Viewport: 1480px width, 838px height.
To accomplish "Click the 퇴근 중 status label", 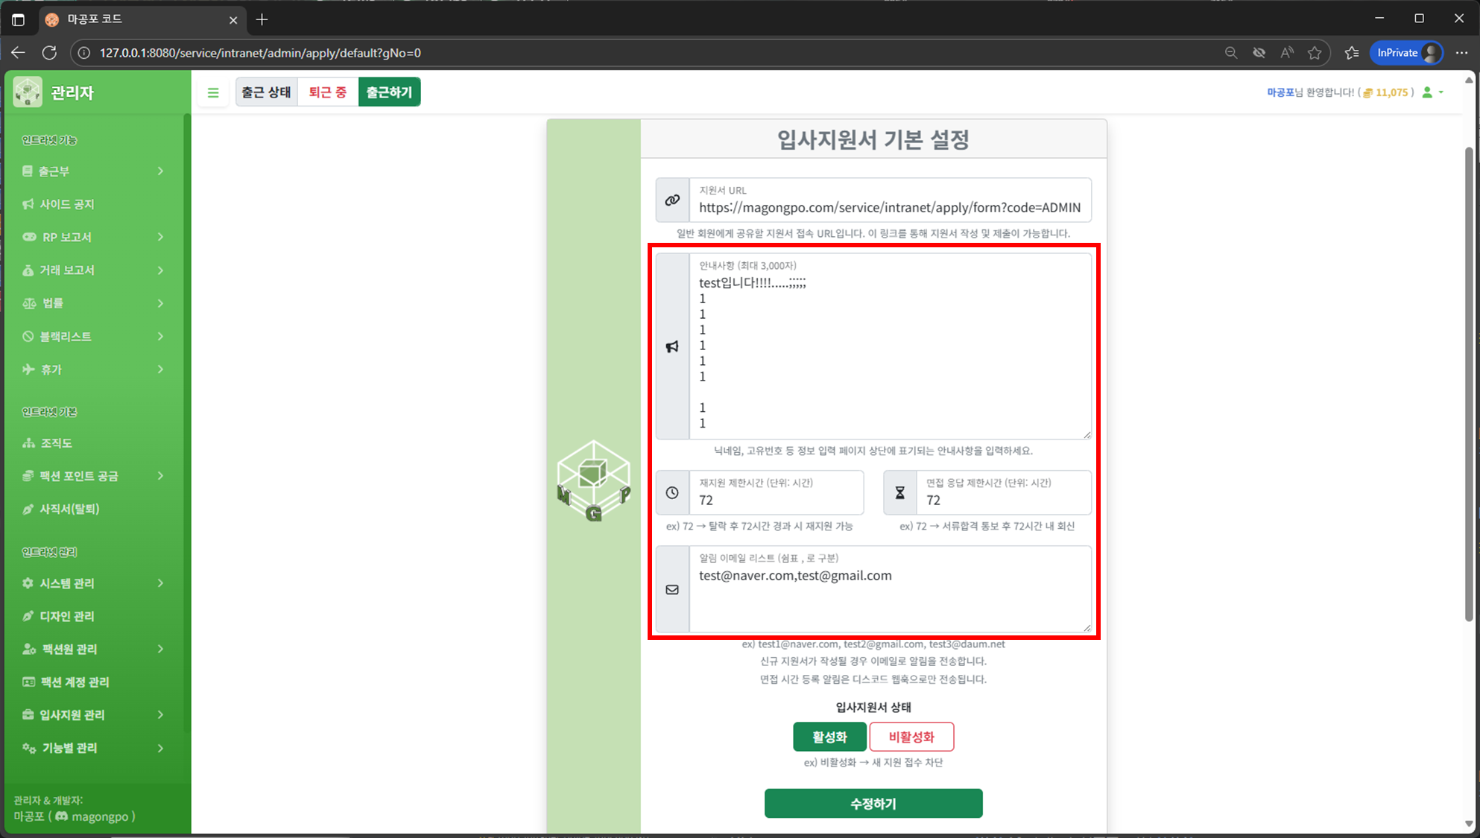I will pyautogui.click(x=328, y=92).
